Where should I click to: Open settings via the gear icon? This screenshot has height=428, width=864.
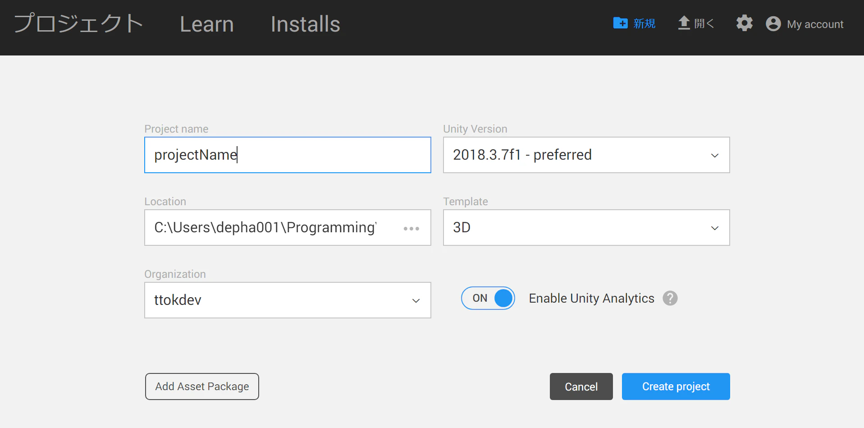coord(745,23)
